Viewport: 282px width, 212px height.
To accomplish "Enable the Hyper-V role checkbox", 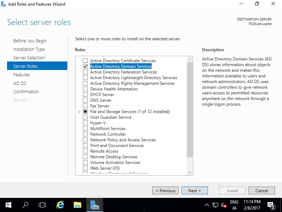I will [x=85, y=123].
